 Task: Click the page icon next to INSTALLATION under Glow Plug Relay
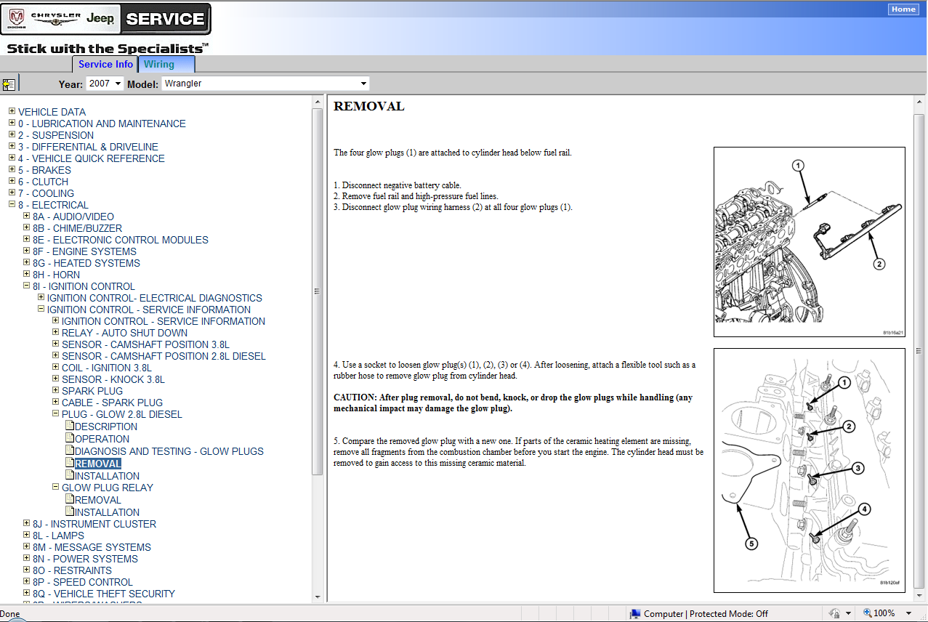click(70, 512)
